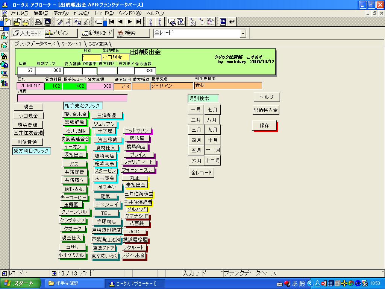Image resolution: width=385 pixels, height=289 pixels.
Task: Go to the previous record
Action: click(121, 22)
